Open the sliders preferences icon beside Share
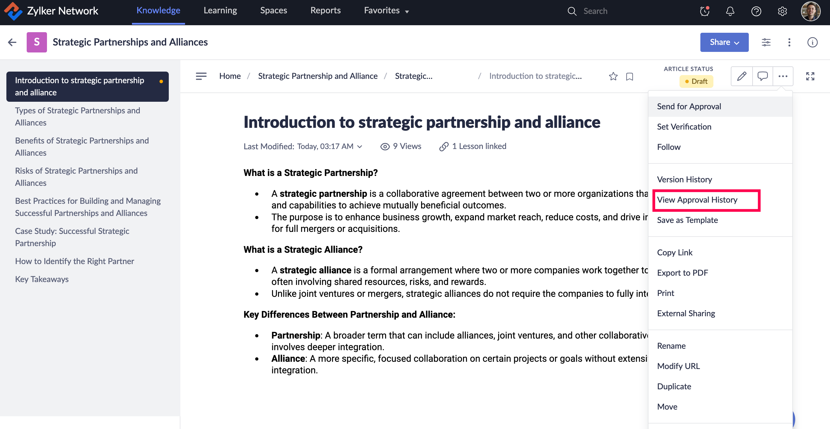 766,42
